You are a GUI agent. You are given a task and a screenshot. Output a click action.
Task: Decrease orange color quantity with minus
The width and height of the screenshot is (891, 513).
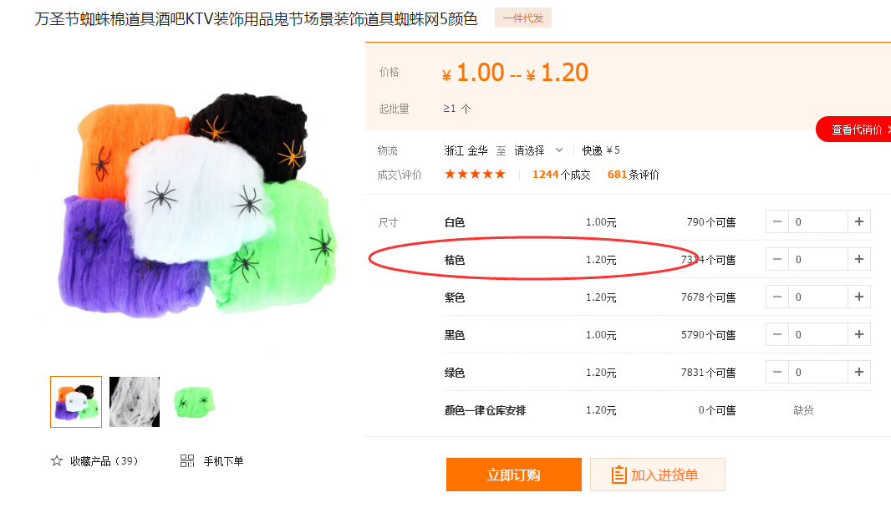[776, 260]
